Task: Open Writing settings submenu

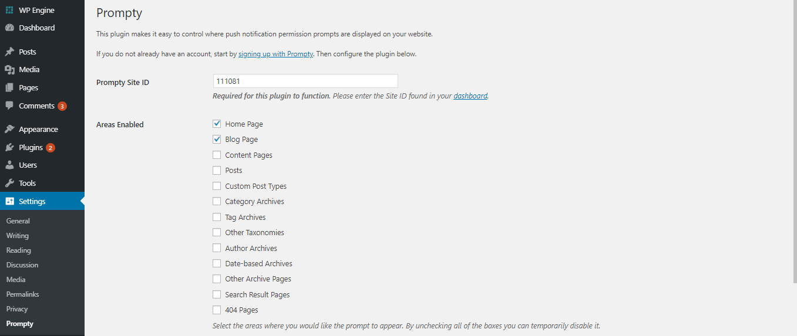Action: coord(18,236)
